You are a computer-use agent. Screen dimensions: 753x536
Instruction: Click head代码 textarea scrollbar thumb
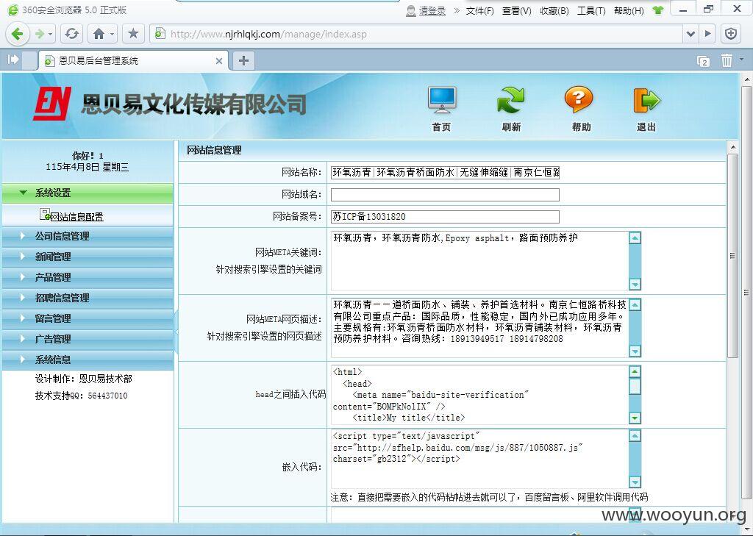635,386
